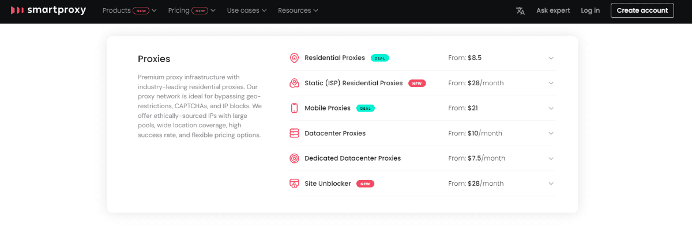Click the Premium proxy infrastructure description paragraph
Screen dimensions: 692x225
point(200,106)
